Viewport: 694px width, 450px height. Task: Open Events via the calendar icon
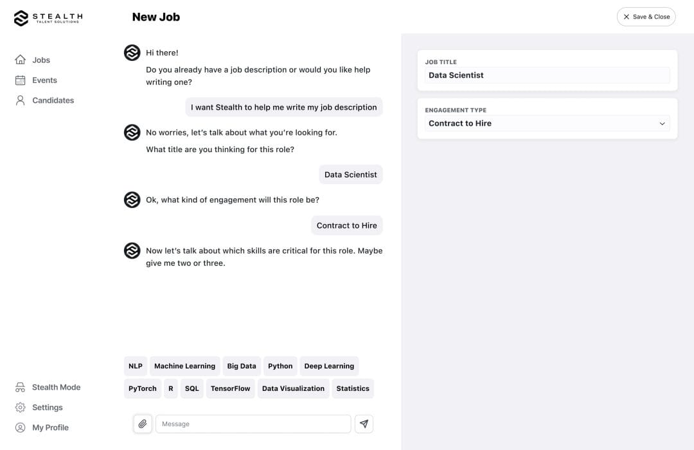(20, 80)
